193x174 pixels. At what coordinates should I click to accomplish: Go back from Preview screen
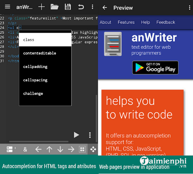(x=105, y=8)
